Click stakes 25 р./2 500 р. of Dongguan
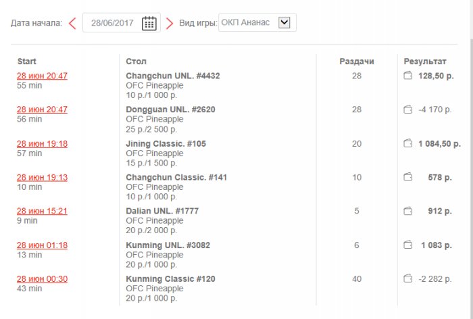Viewport: 473px width, 319px height. coord(151,129)
